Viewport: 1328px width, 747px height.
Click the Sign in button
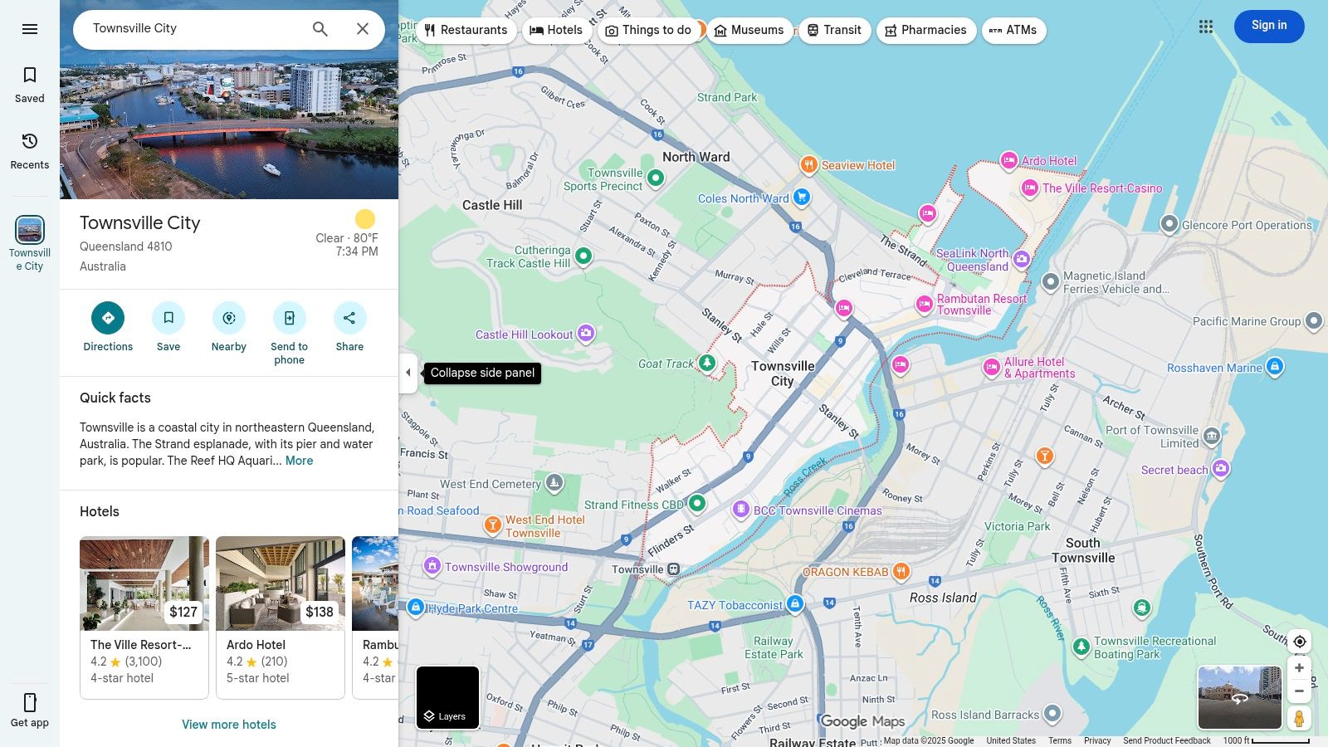point(1268,26)
